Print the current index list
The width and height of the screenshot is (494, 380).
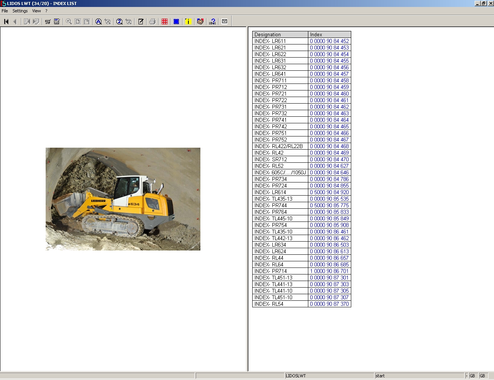(151, 21)
